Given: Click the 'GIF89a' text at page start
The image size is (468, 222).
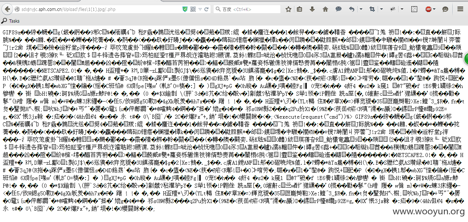Looking at the screenshot, I should (11, 32).
